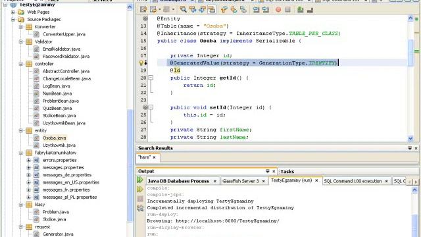Close the "here" search tab
This screenshot has height=237, width=421.
pyautogui.click(x=154, y=157)
